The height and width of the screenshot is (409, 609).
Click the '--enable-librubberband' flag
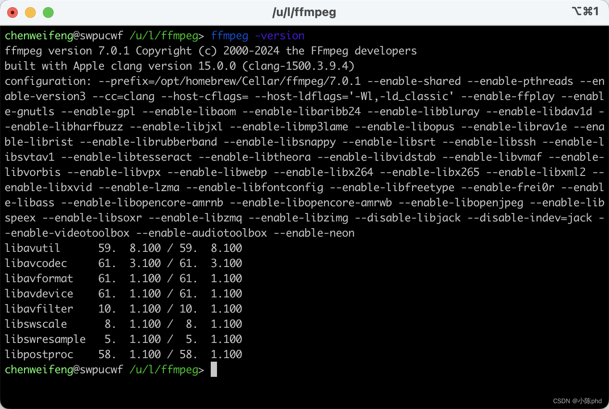[x=148, y=142]
